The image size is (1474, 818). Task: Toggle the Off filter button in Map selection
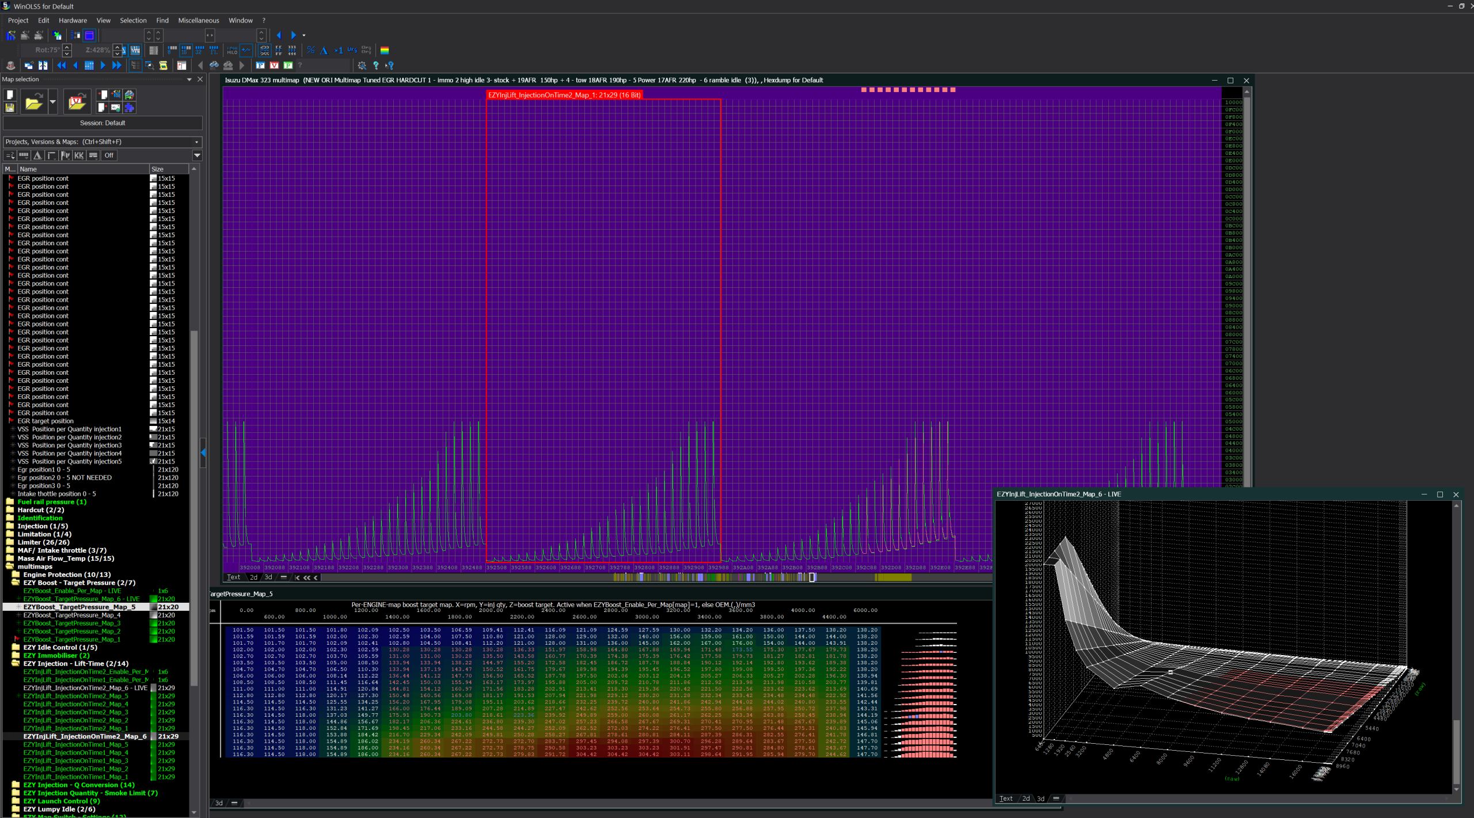(109, 155)
